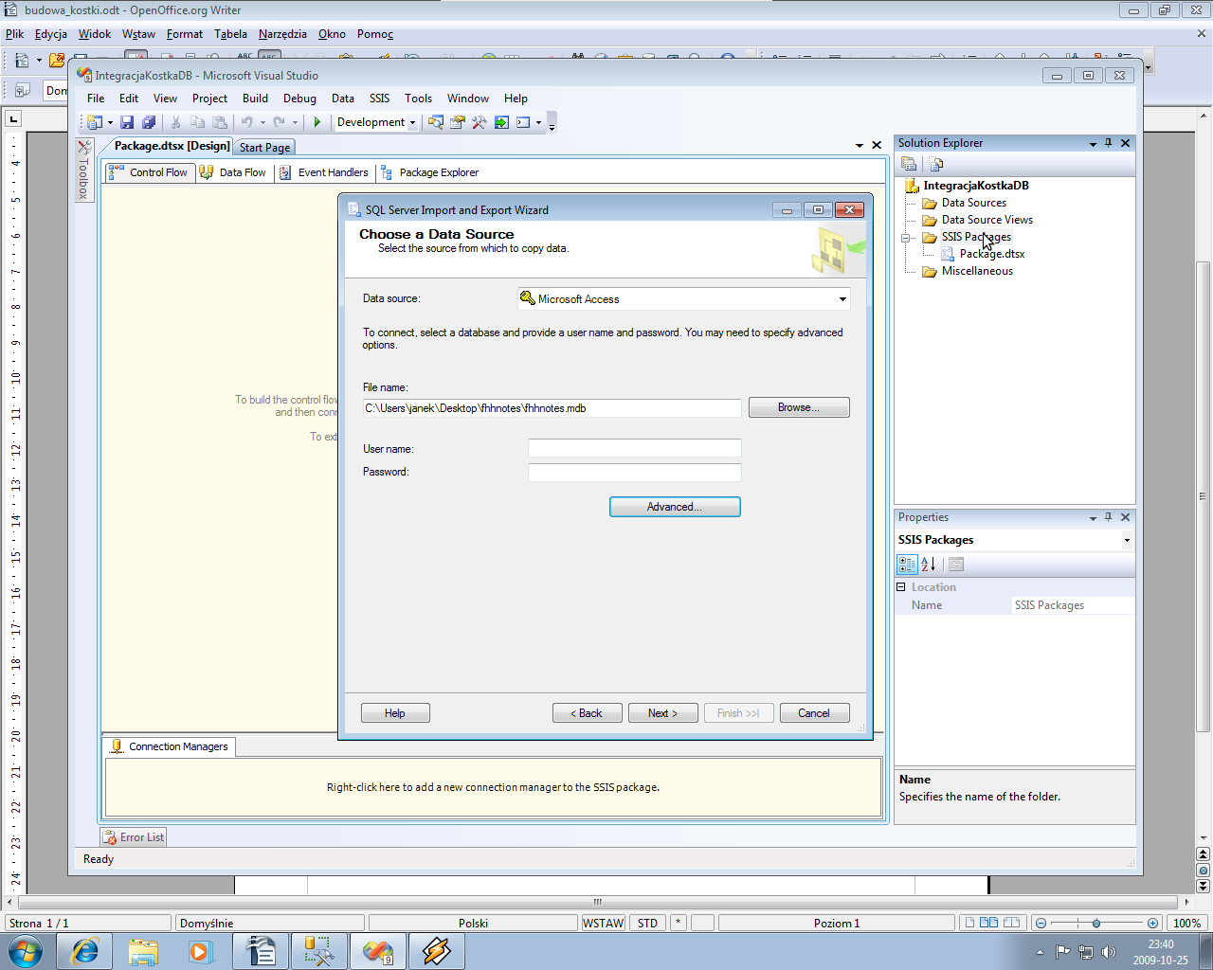
Task: Click the OpenOffice zoom slider handle
Action: pyautogui.click(x=1096, y=923)
